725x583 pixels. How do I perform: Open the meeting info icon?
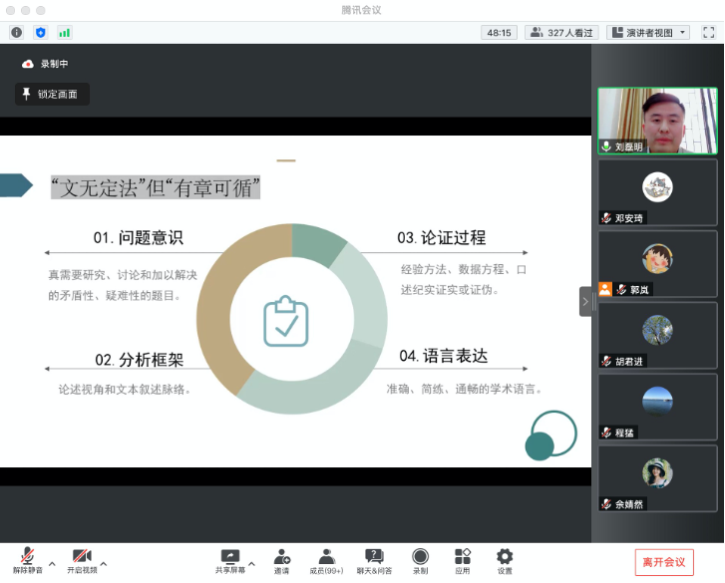click(x=17, y=32)
